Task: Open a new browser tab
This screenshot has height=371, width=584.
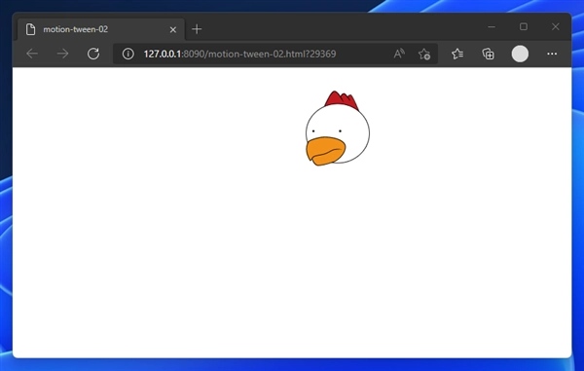Action: pos(197,29)
